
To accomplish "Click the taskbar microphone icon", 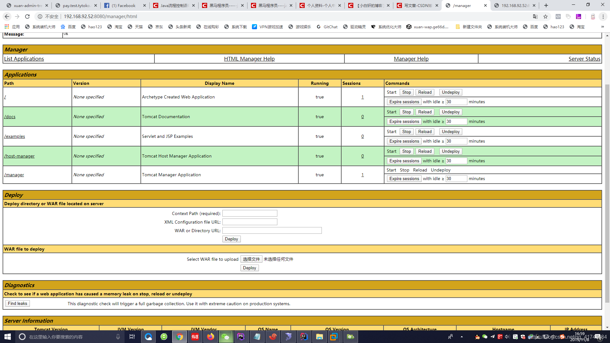I will pos(118,337).
